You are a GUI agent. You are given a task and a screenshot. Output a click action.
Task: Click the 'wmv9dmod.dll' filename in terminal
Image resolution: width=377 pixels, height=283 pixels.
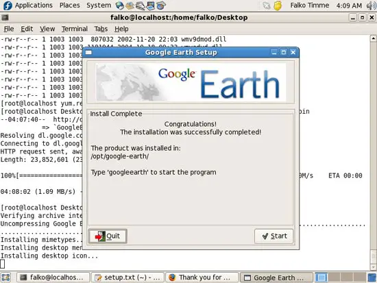click(204, 39)
